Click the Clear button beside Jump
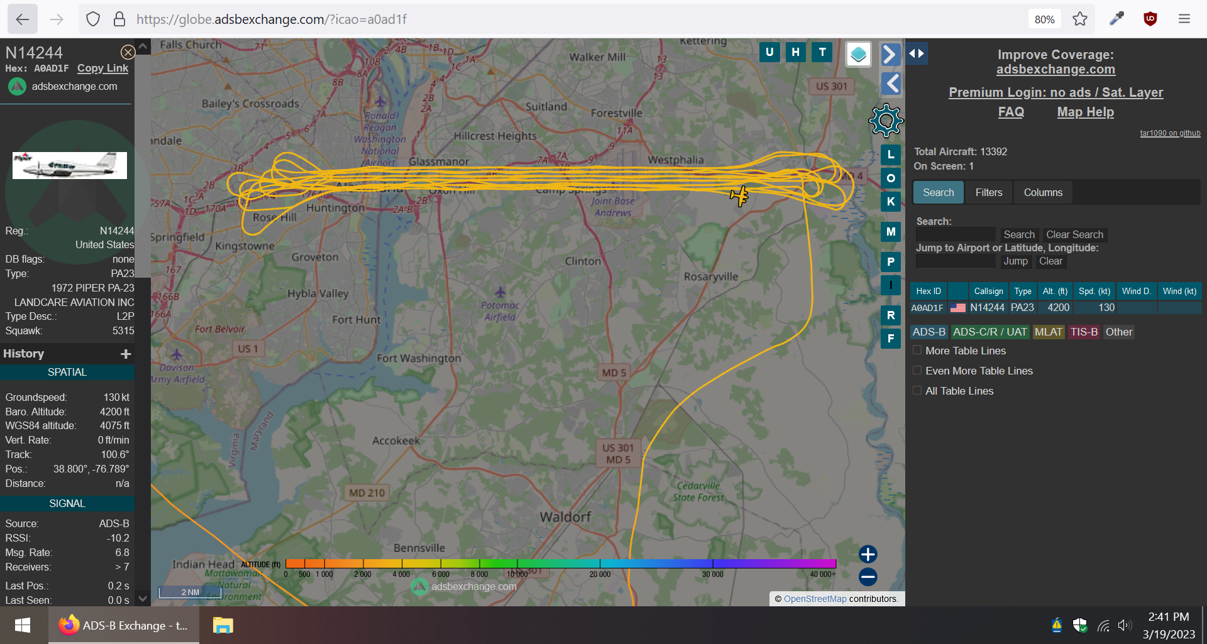 [x=1050, y=261]
